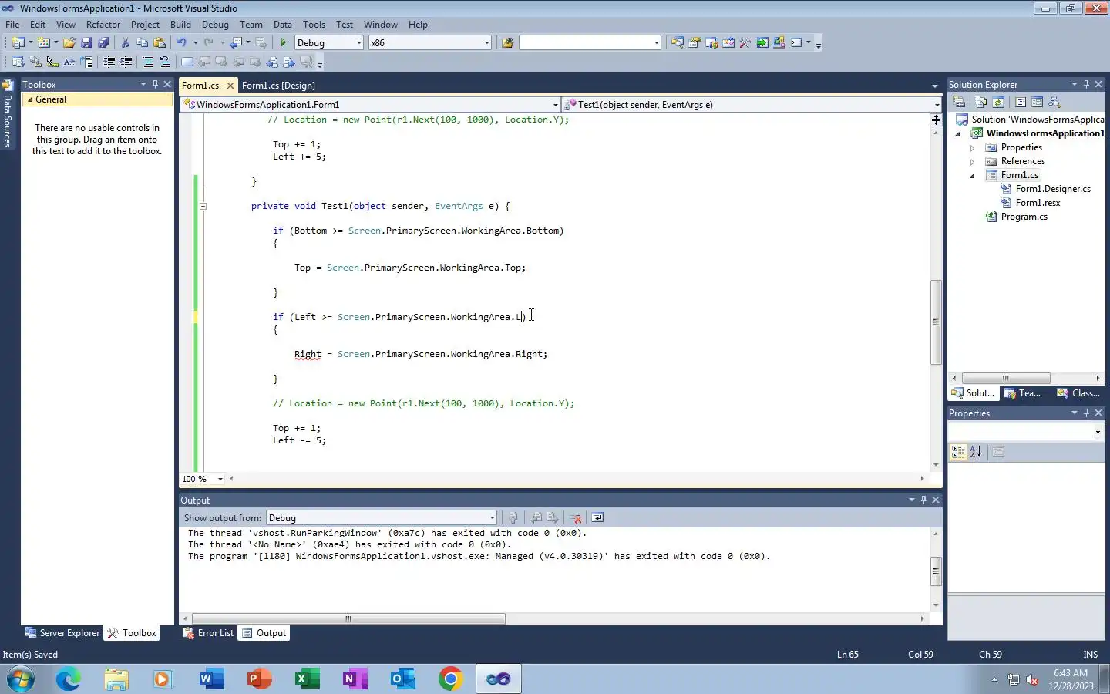Viewport: 1110px width, 694px height.
Task: Open Microsoft Word from the taskbar
Action: (211, 679)
